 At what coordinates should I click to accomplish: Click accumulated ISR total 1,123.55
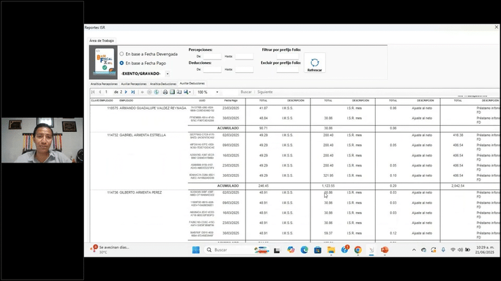point(328,186)
